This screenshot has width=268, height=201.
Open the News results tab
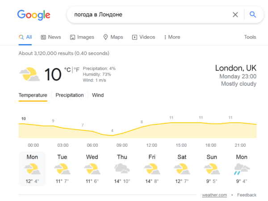point(51,37)
